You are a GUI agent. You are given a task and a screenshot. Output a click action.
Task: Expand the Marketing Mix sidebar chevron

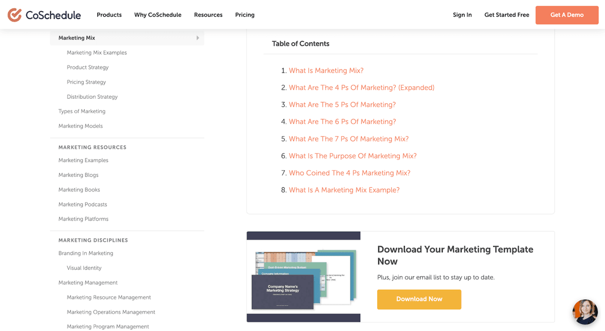click(x=198, y=37)
